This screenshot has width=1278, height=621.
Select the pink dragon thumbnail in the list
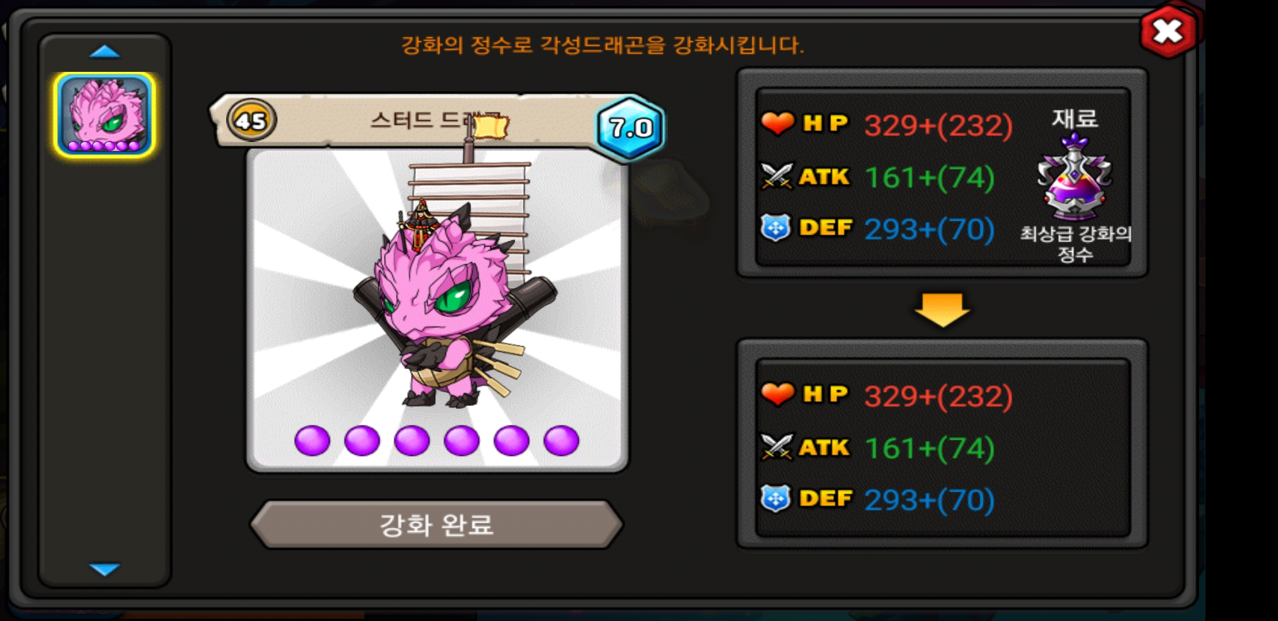coord(104,115)
